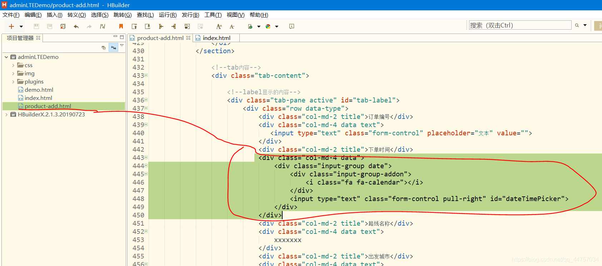Open the Run options dropdown arrow

point(259,26)
